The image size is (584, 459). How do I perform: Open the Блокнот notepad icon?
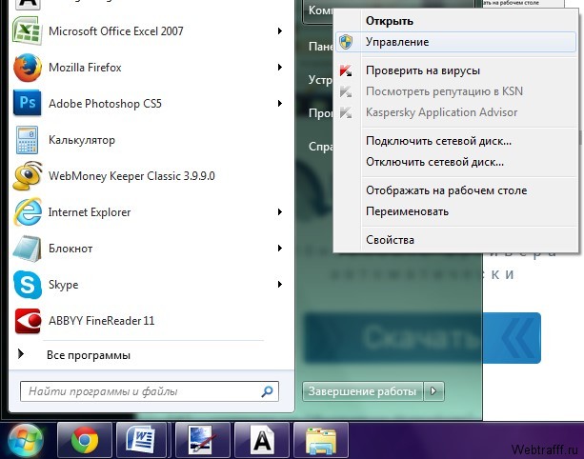tap(28, 249)
